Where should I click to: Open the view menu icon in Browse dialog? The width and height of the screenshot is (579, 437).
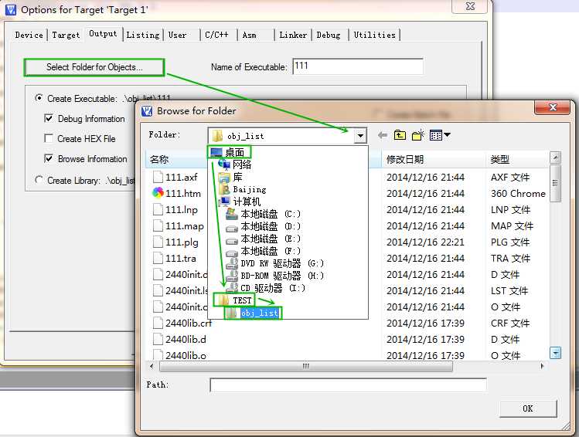440,135
